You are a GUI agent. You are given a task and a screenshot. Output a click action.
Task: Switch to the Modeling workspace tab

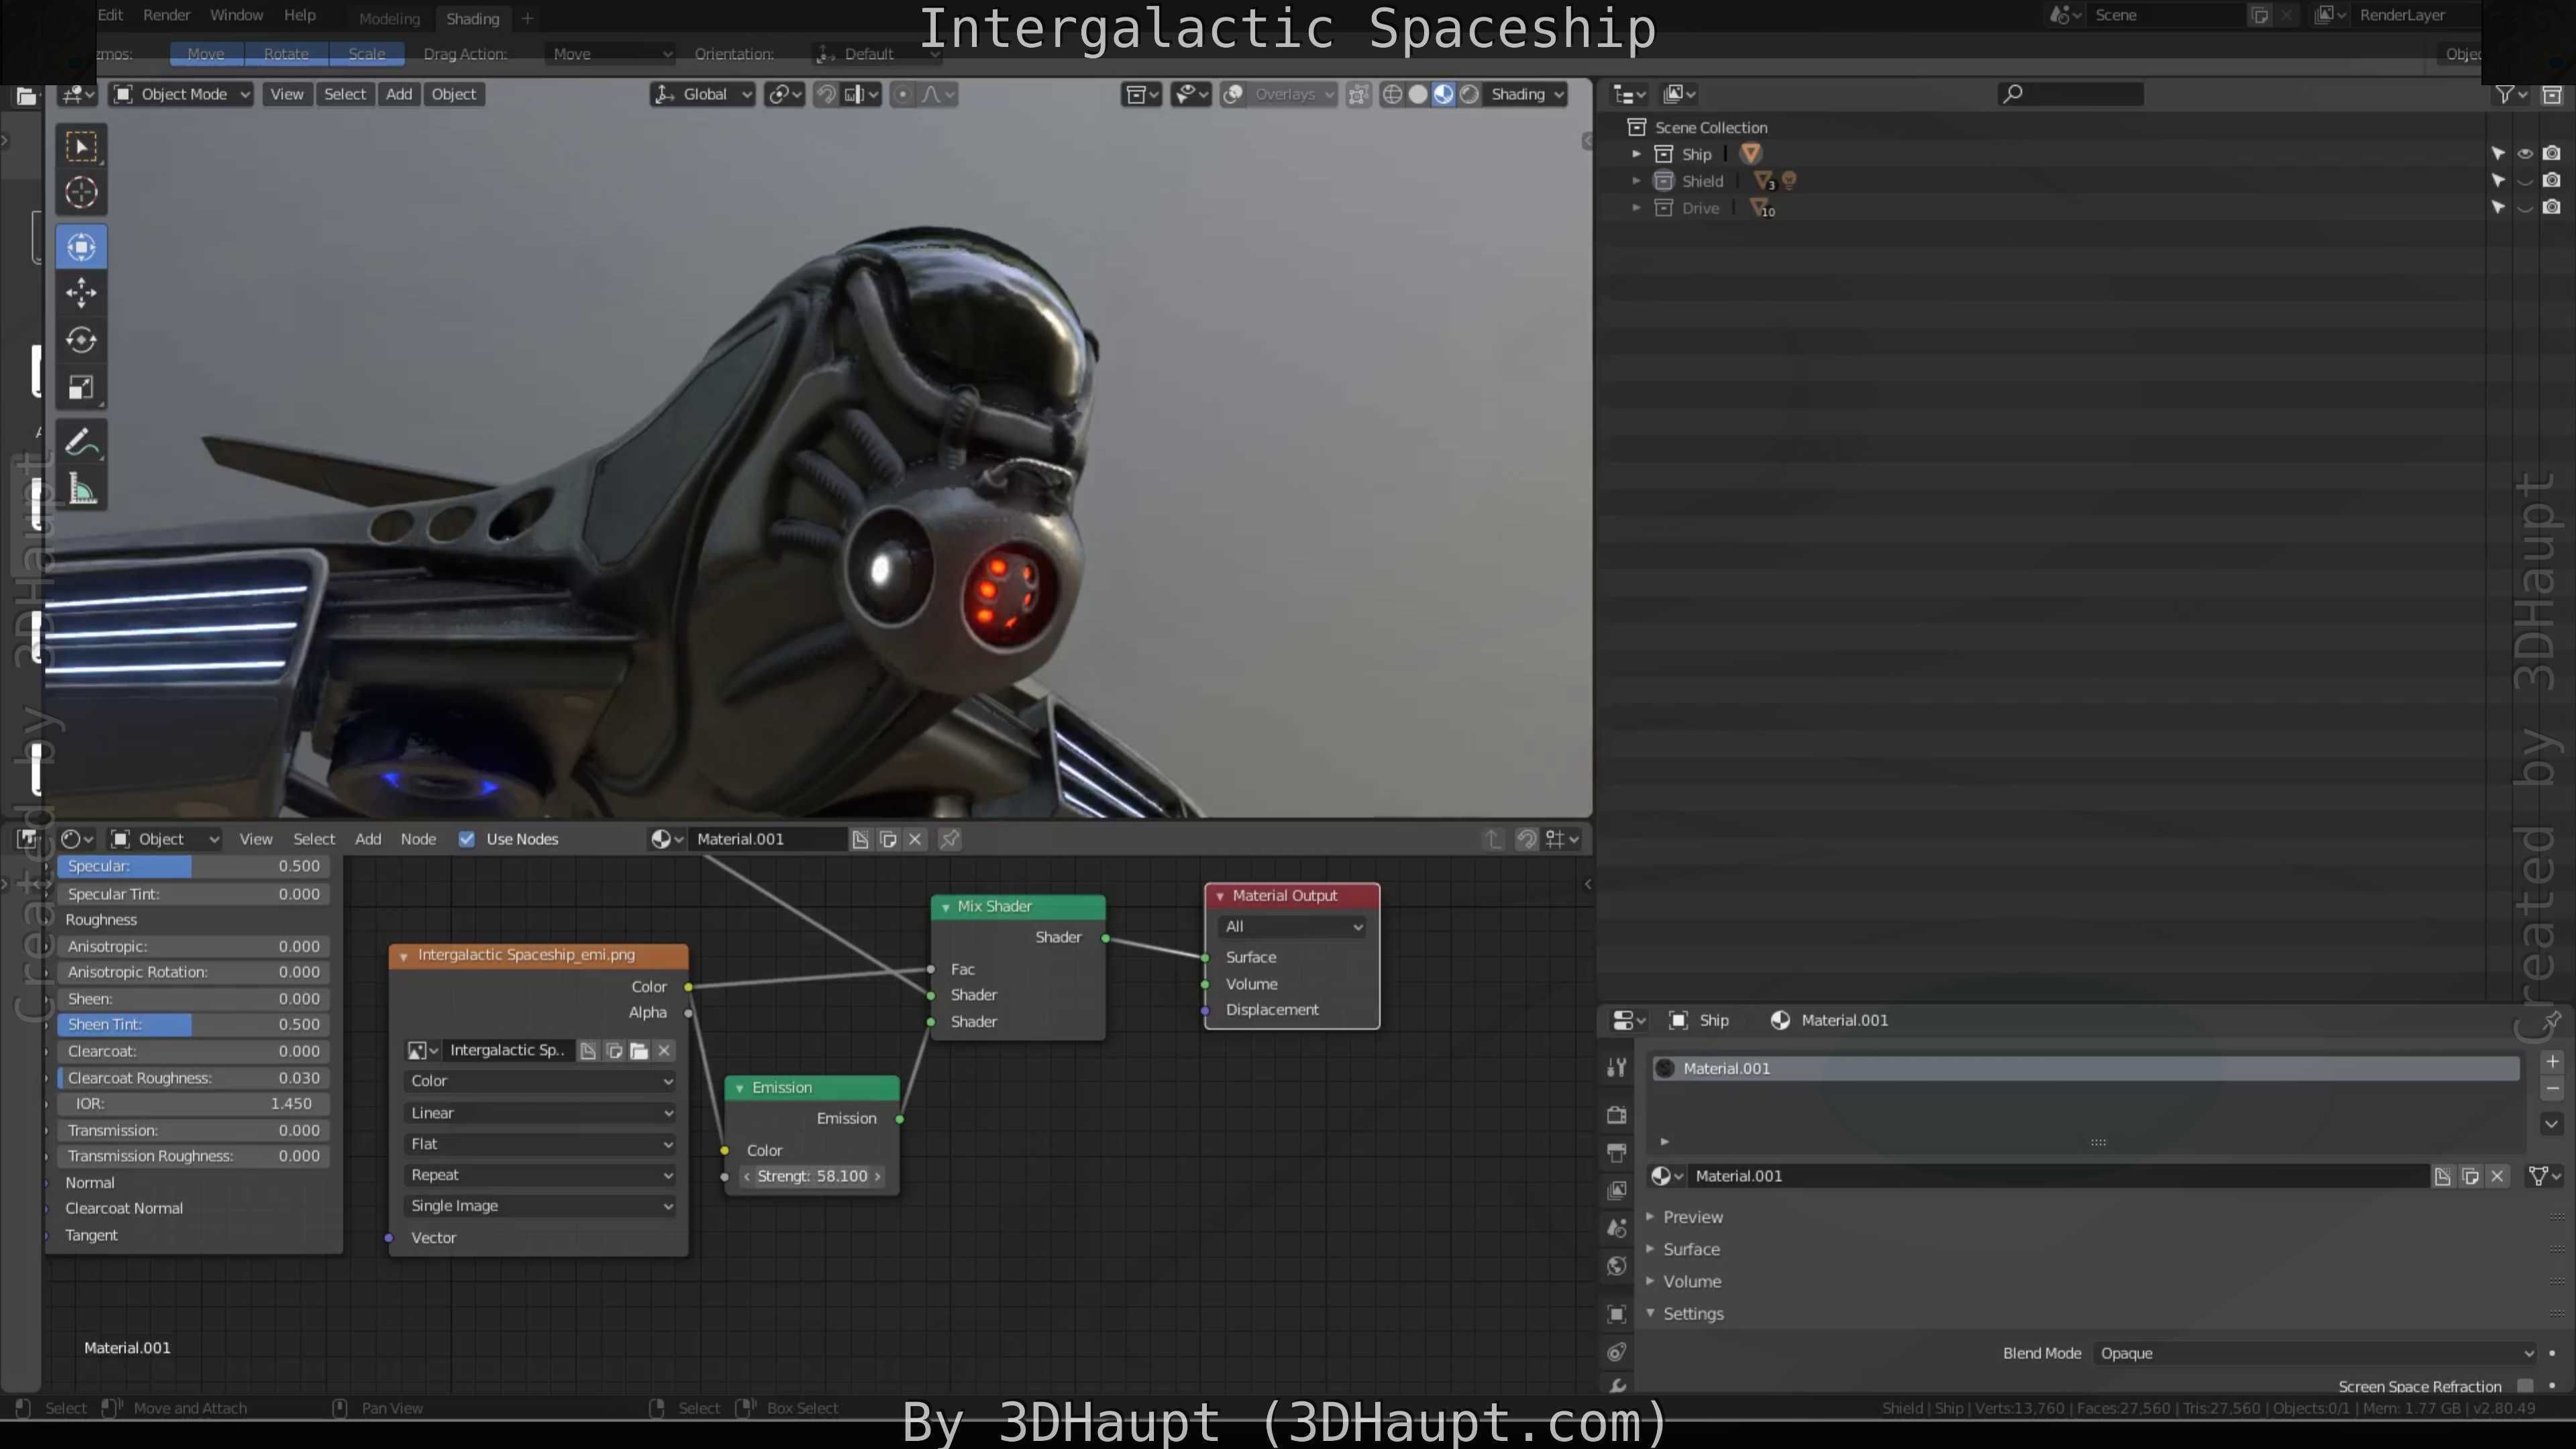click(x=389, y=19)
